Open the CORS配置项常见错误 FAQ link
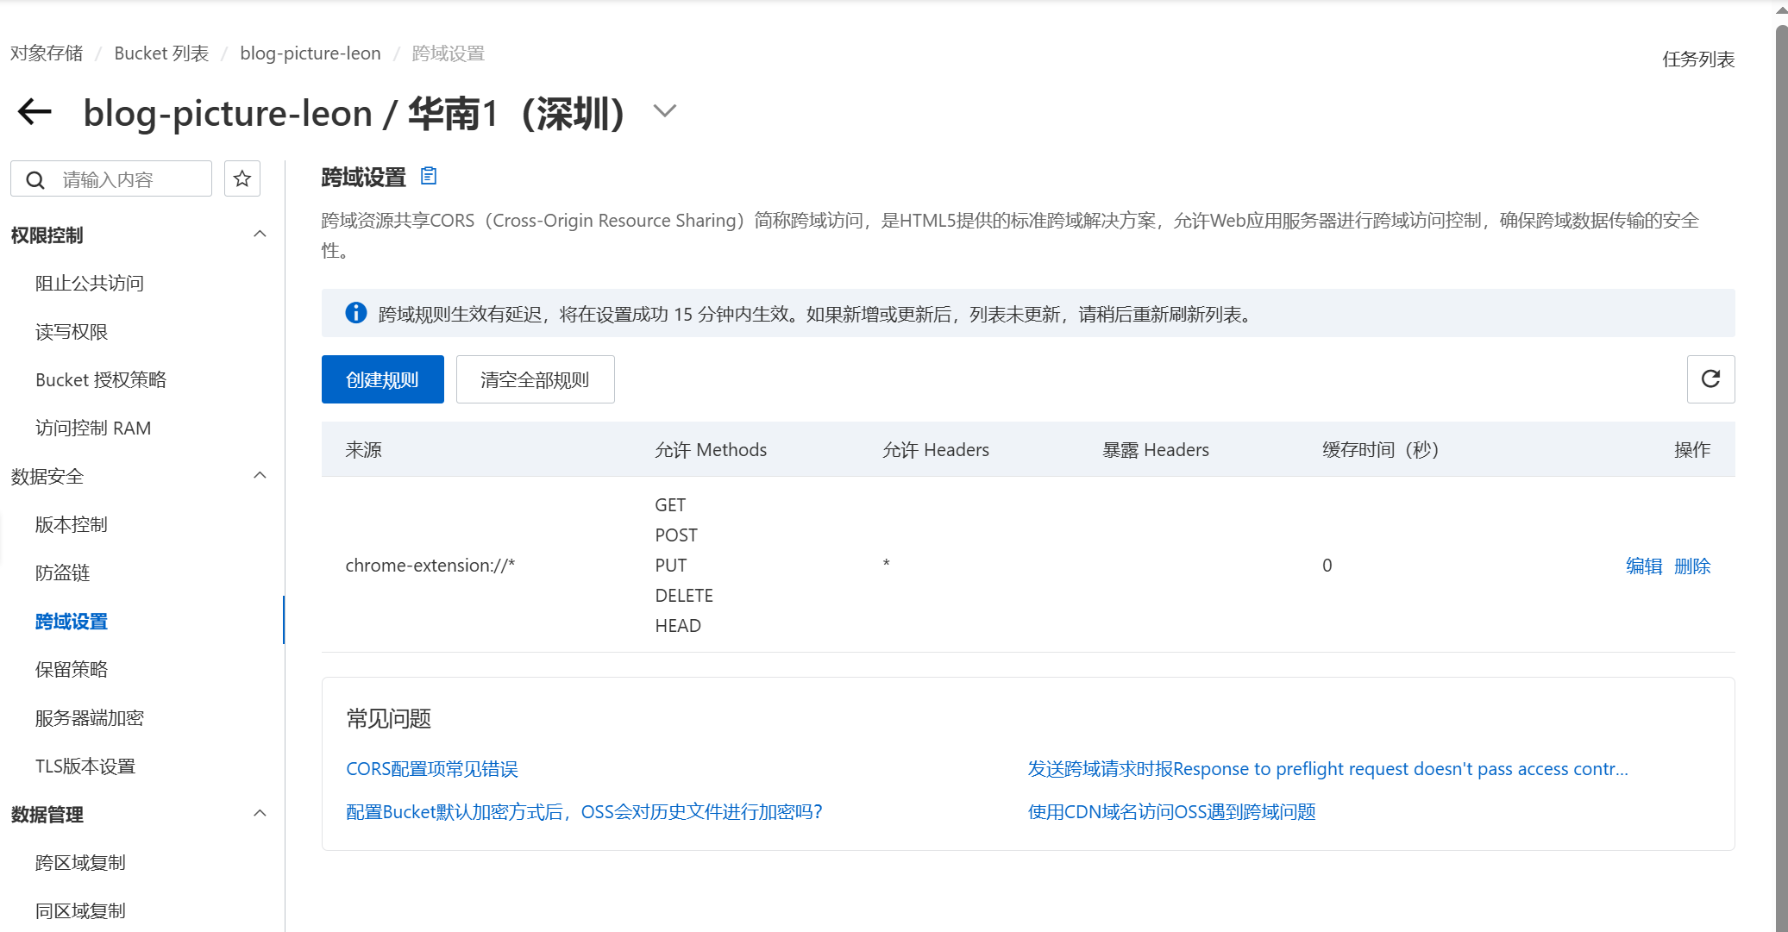 [432, 769]
